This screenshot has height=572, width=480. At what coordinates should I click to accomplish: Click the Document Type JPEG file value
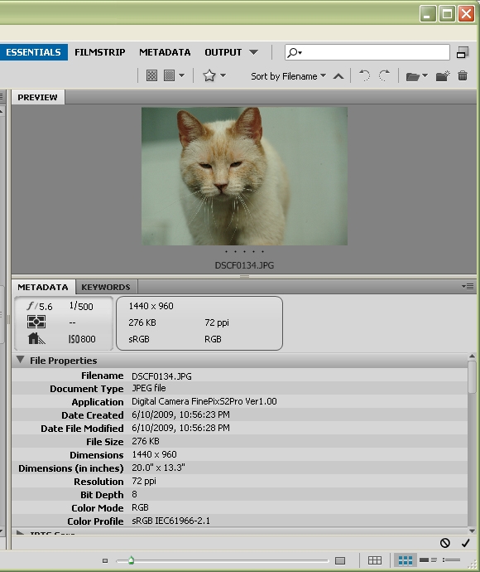(x=149, y=388)
